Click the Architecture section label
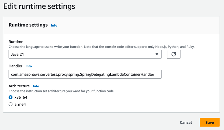 (x=19, y=86)
